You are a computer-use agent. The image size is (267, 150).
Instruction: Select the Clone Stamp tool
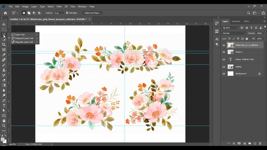coord(4,70)
